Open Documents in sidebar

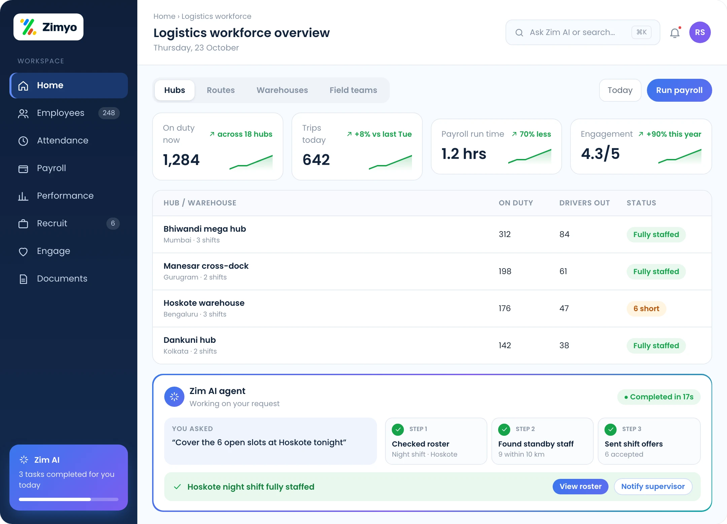(69, 279)
